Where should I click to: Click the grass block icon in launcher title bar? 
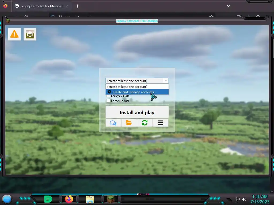tap(8, 21)
